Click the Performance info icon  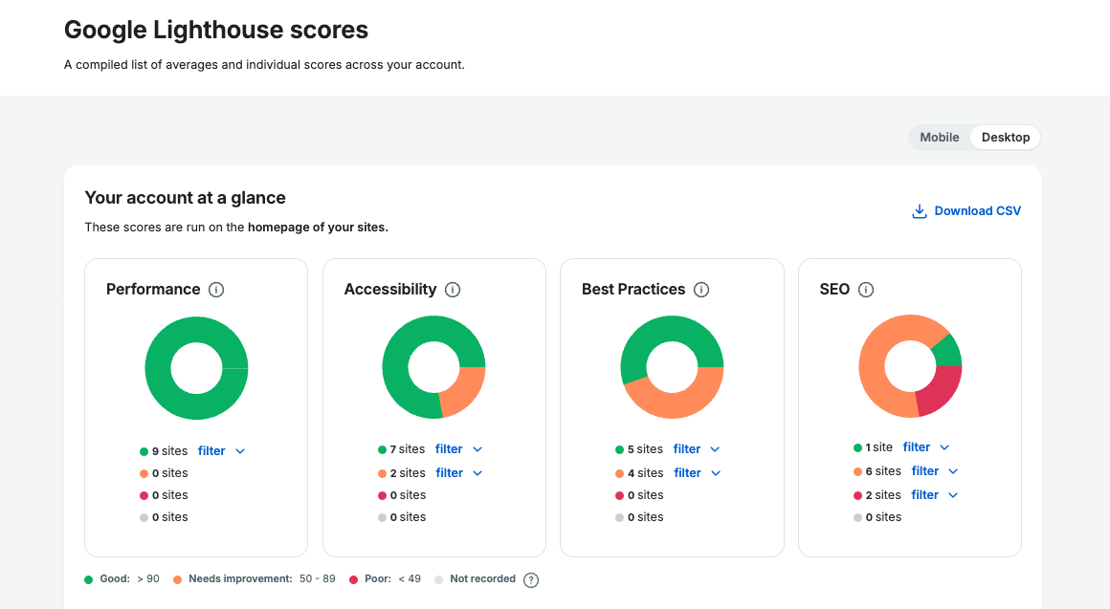coord(216,290)
